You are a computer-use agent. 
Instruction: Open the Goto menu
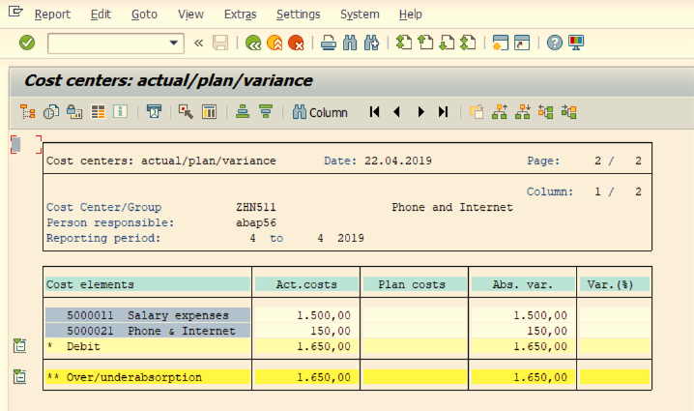(x=144, y=15)
